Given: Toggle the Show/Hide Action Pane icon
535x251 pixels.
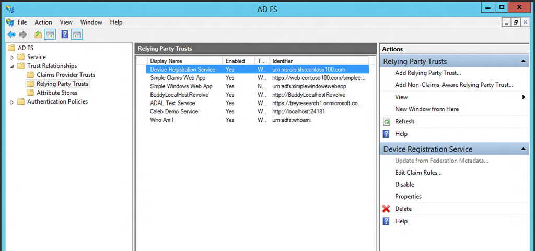Looking at the screenshot, I should [x=77, y=35].
